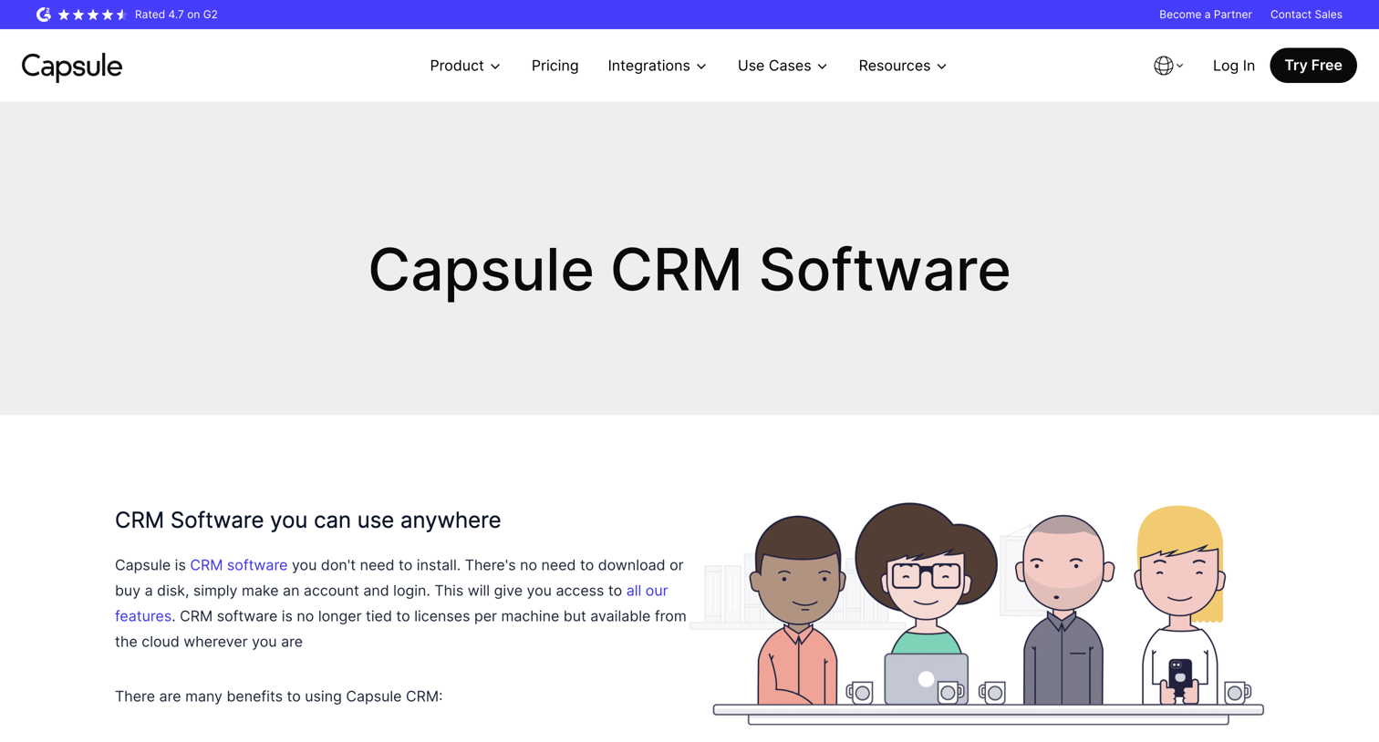The image size is (1379, 742).
Task: Expand the Use Cases dropdown chevron
Action: tap(823, 67)
